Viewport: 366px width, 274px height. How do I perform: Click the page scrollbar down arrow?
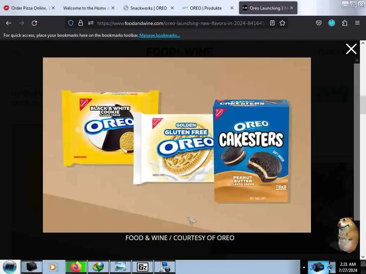click(x=363, y=257)
